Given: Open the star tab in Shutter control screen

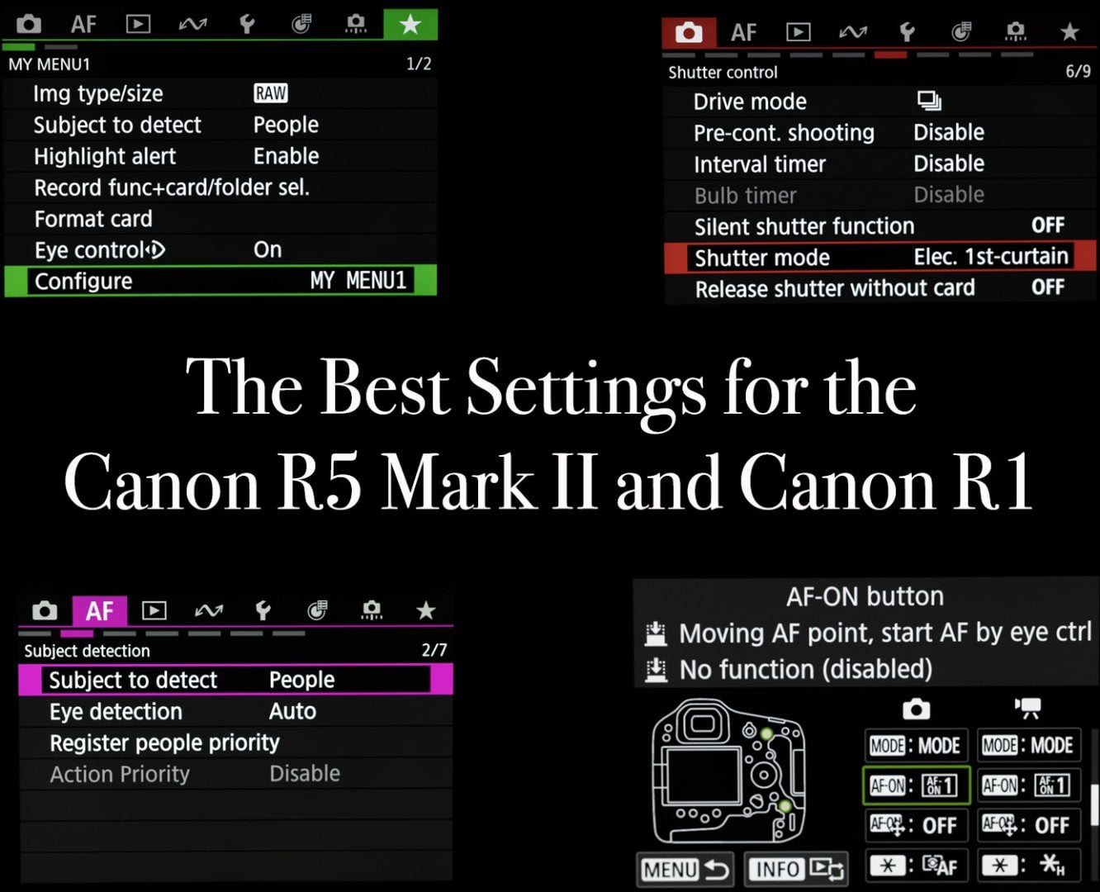Looking at the screenshot, I should coord(1070,32).
